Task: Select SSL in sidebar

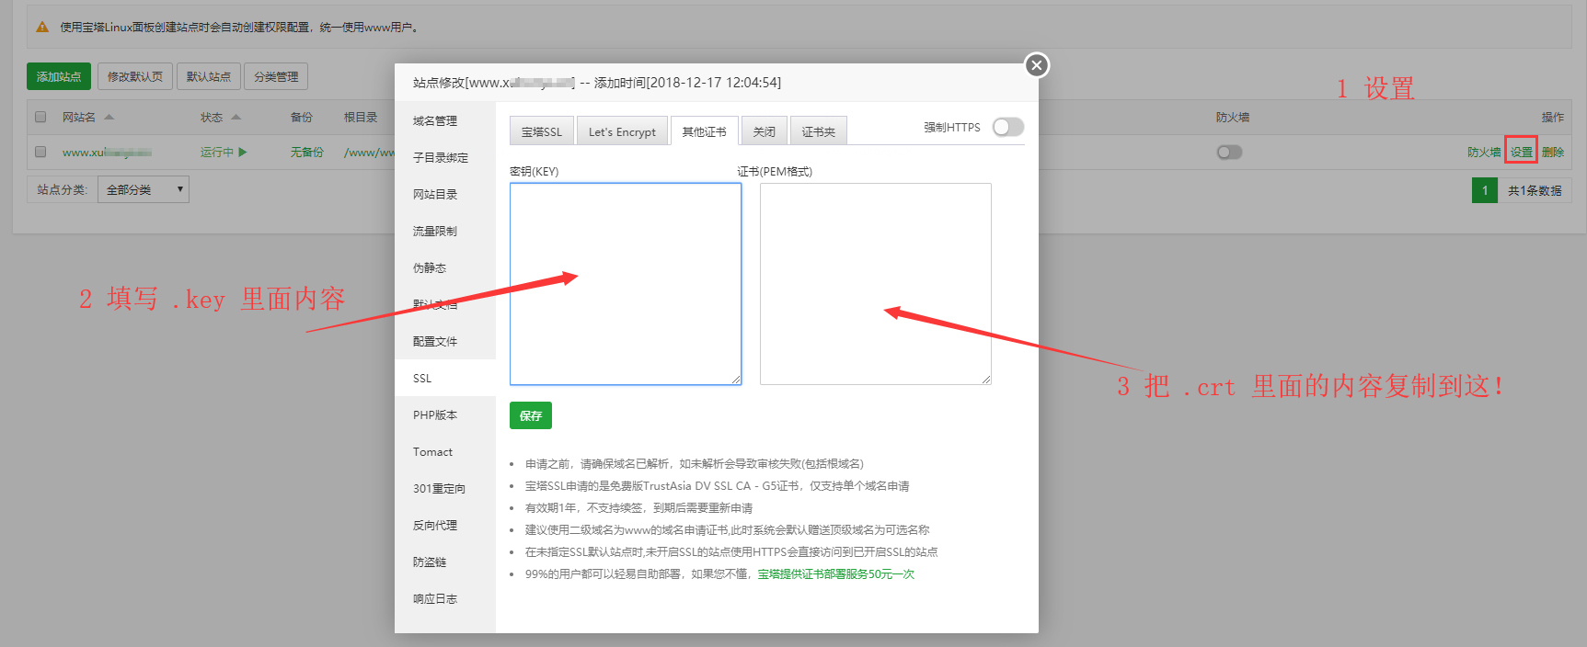Action: coord(445,378)
